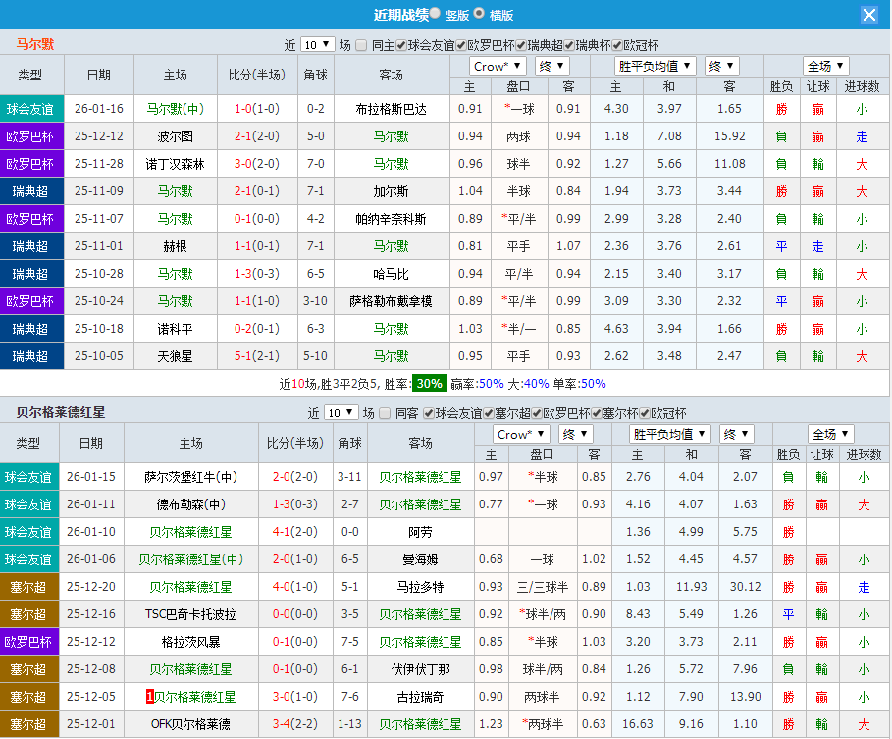892x739 pixels.
Task: Click the blue 走 indicator in the 25-12-12 row
Action: click(861, 136)
